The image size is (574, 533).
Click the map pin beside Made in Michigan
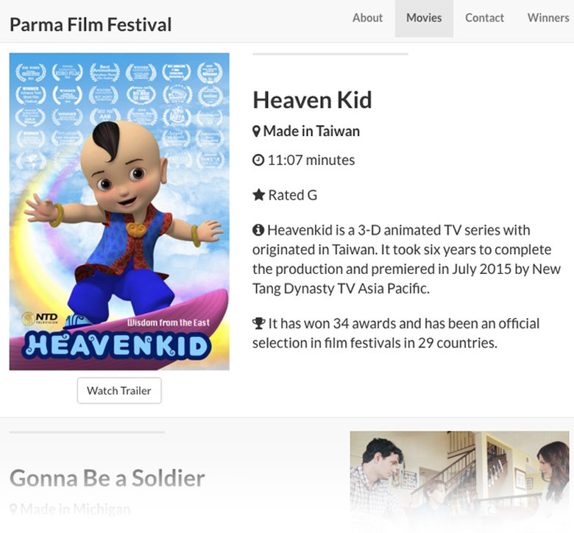point(14,509)
